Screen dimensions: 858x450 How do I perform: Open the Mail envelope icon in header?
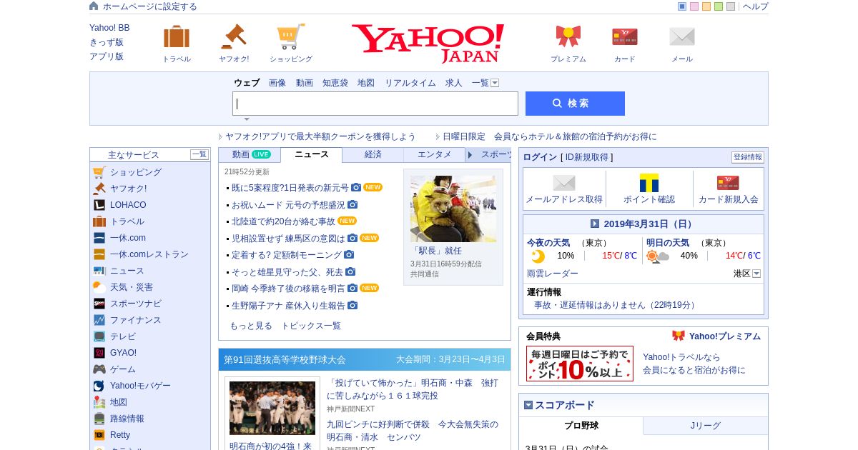pyautogui.click(x=682, y=36)
